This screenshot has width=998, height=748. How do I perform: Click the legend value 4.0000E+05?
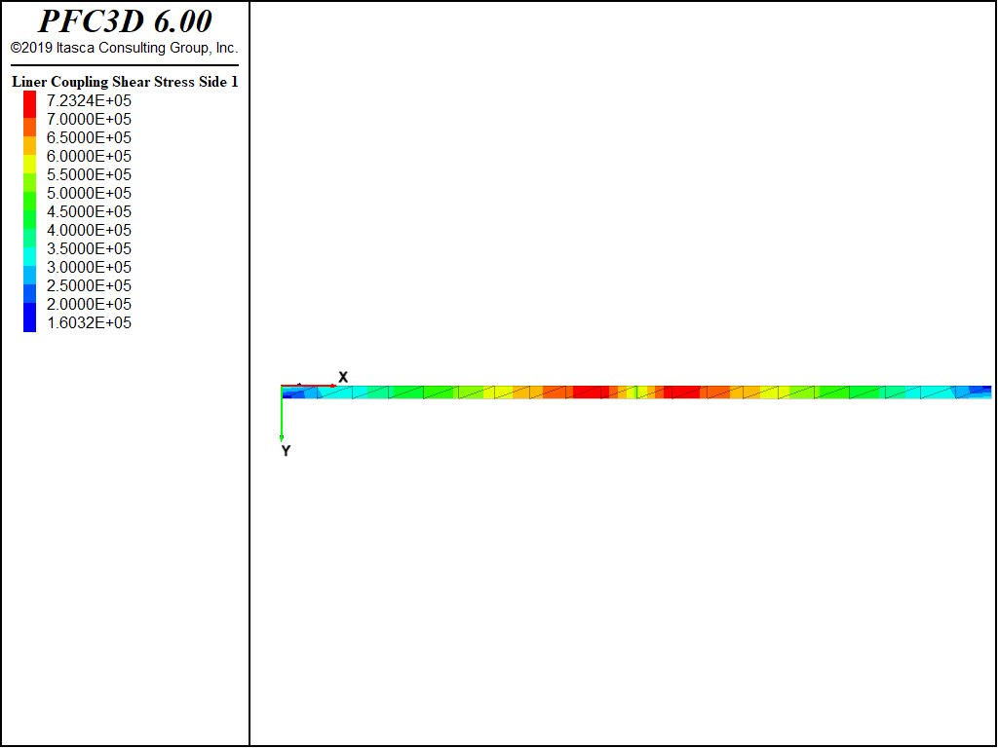coord(89,230)
